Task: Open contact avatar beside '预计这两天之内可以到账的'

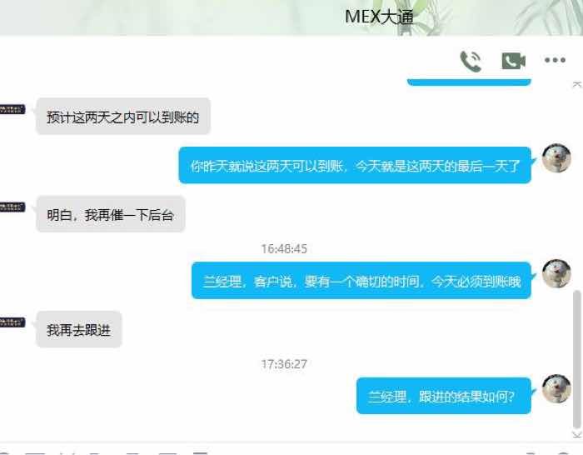Action: [x=12, y=109]
